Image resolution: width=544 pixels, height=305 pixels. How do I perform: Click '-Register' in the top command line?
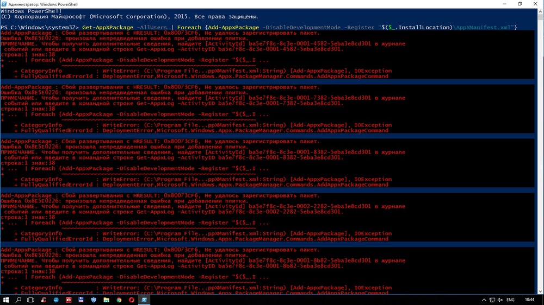359,27
